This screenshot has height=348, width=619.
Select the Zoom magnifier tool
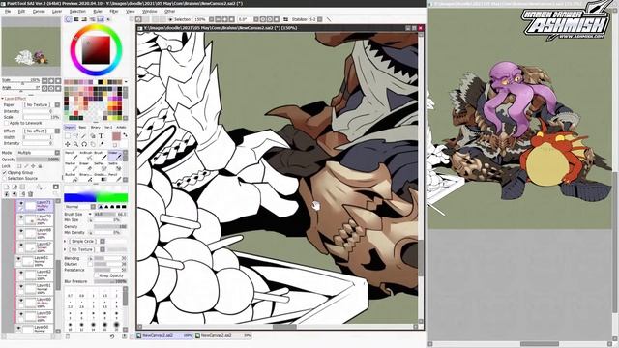(x=75, y=144)
